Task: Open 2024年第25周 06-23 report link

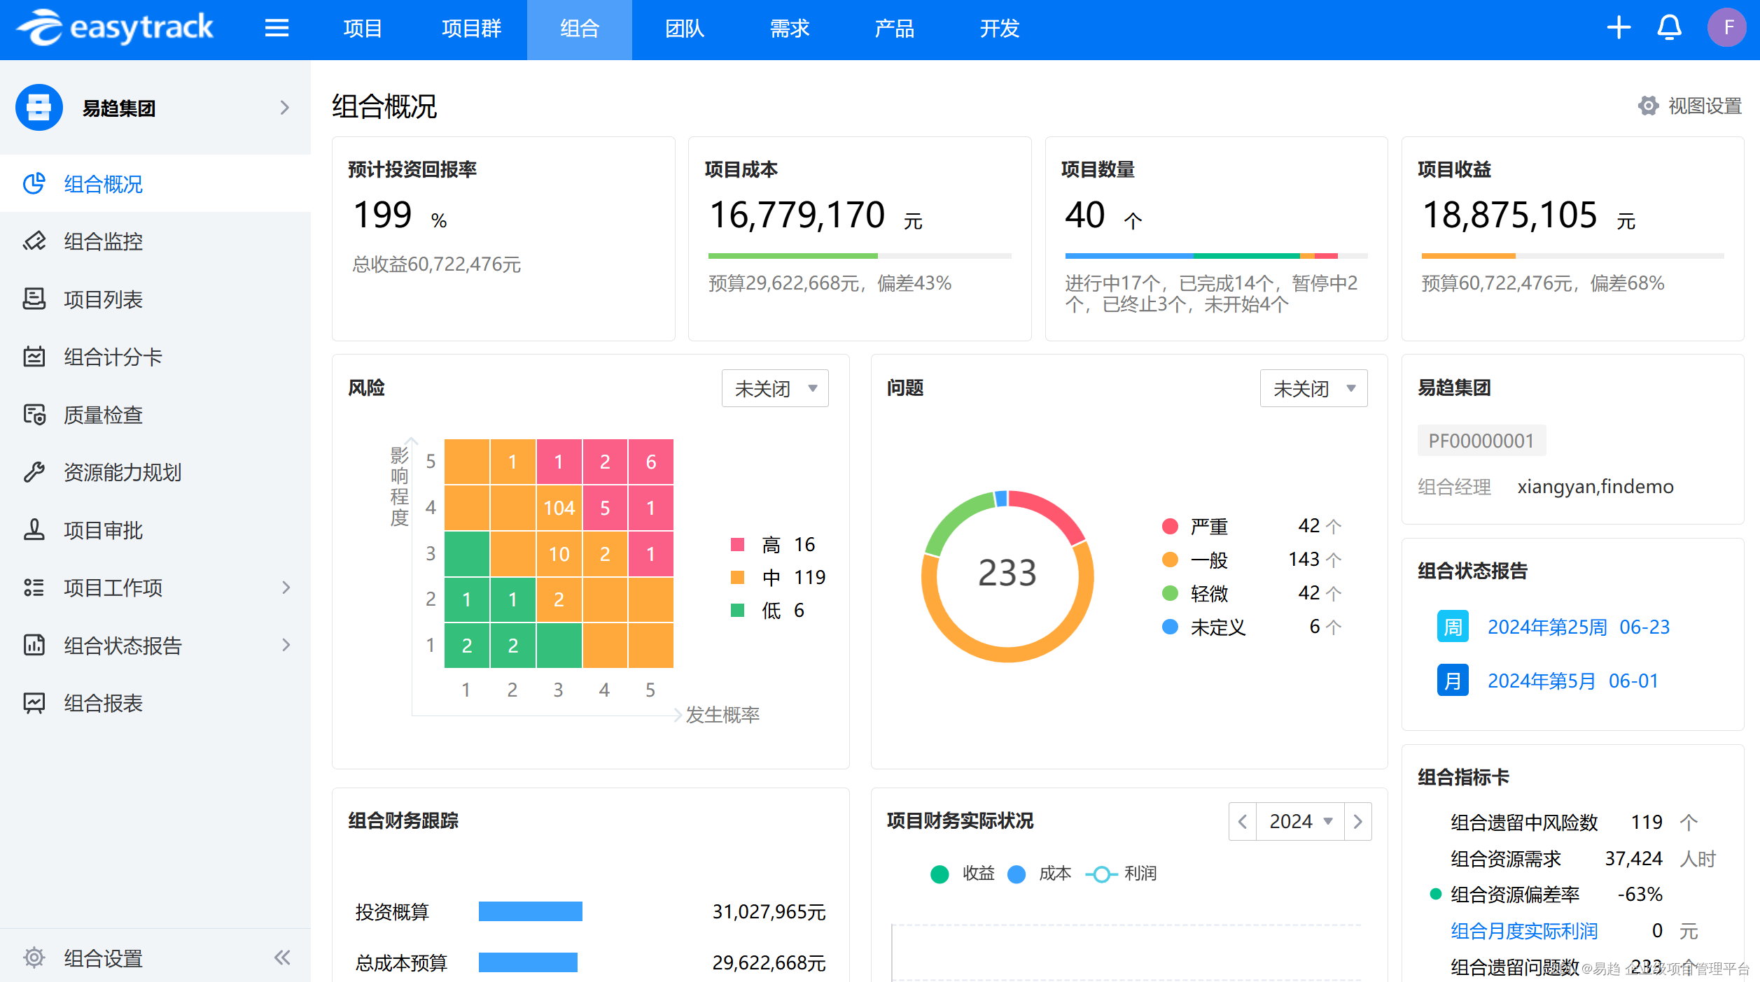Action: click(x=1579, y=627)
